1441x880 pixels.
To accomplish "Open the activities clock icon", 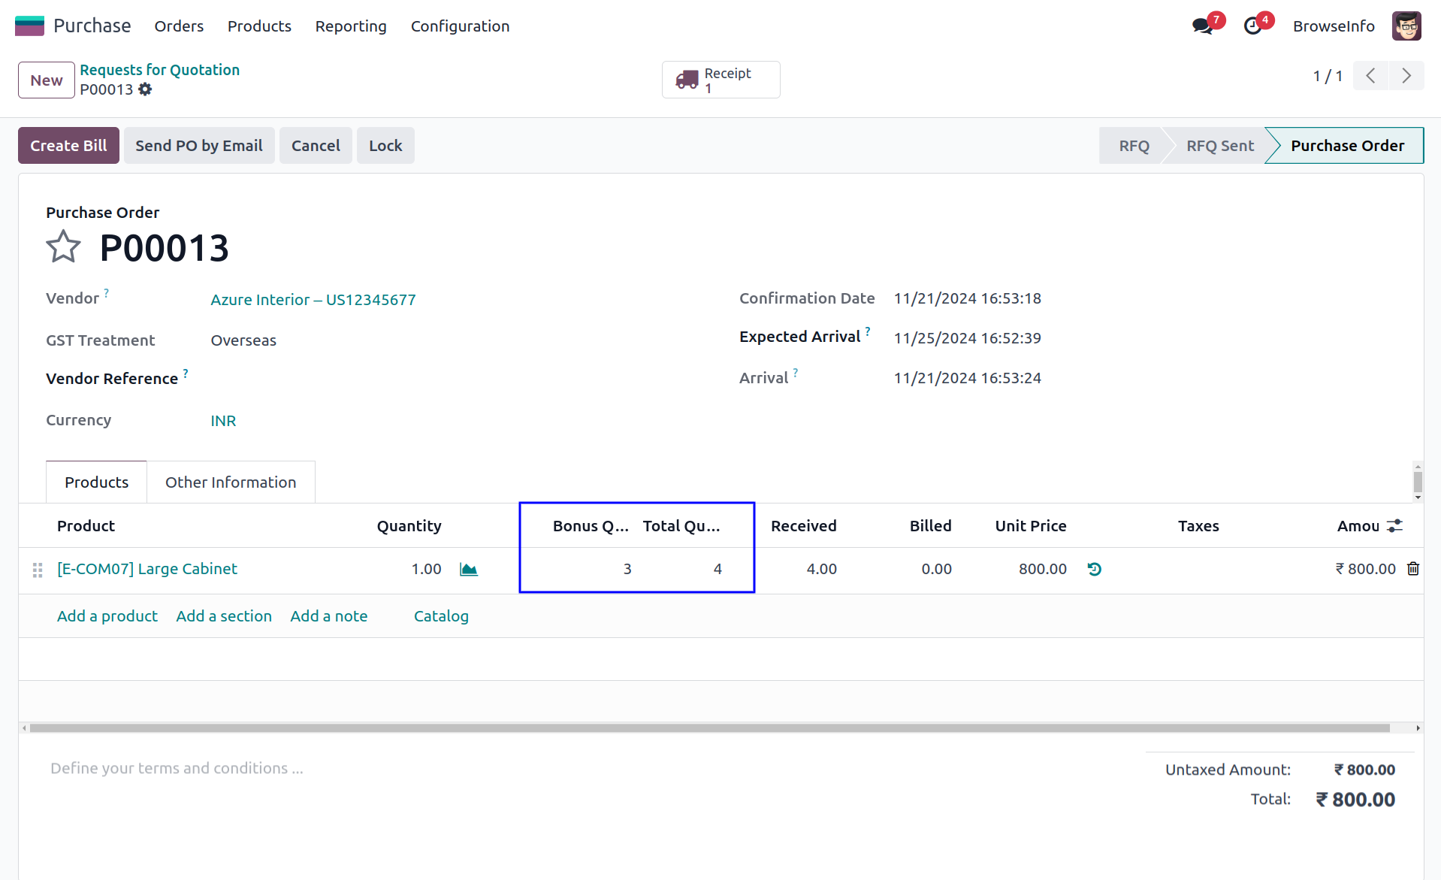I will click(1252, 26).
